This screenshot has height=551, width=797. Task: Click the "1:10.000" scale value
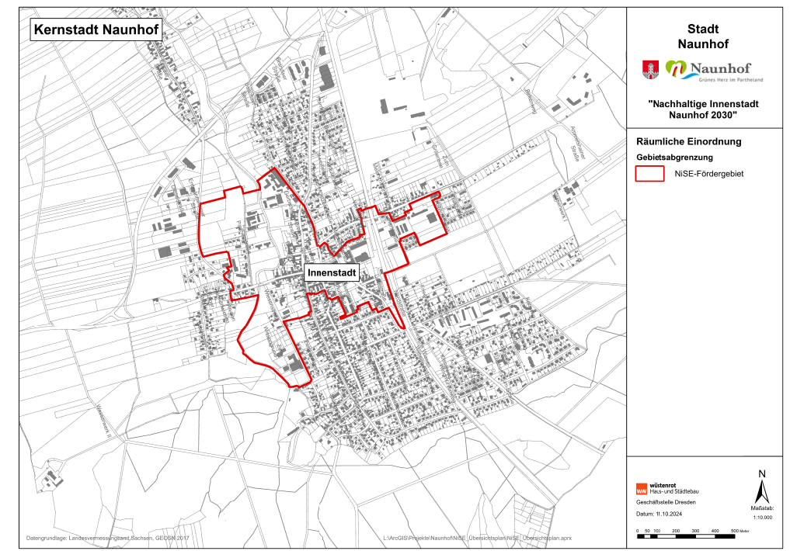[762, 518]
